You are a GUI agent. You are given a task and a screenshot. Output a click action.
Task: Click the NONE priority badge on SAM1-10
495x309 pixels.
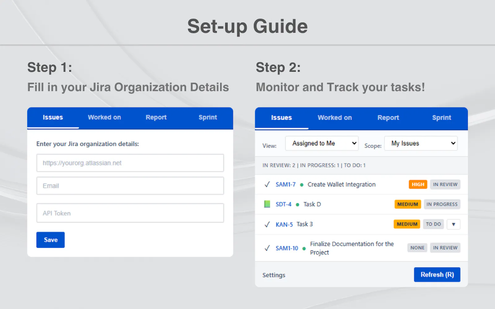(x=417, y=248)
